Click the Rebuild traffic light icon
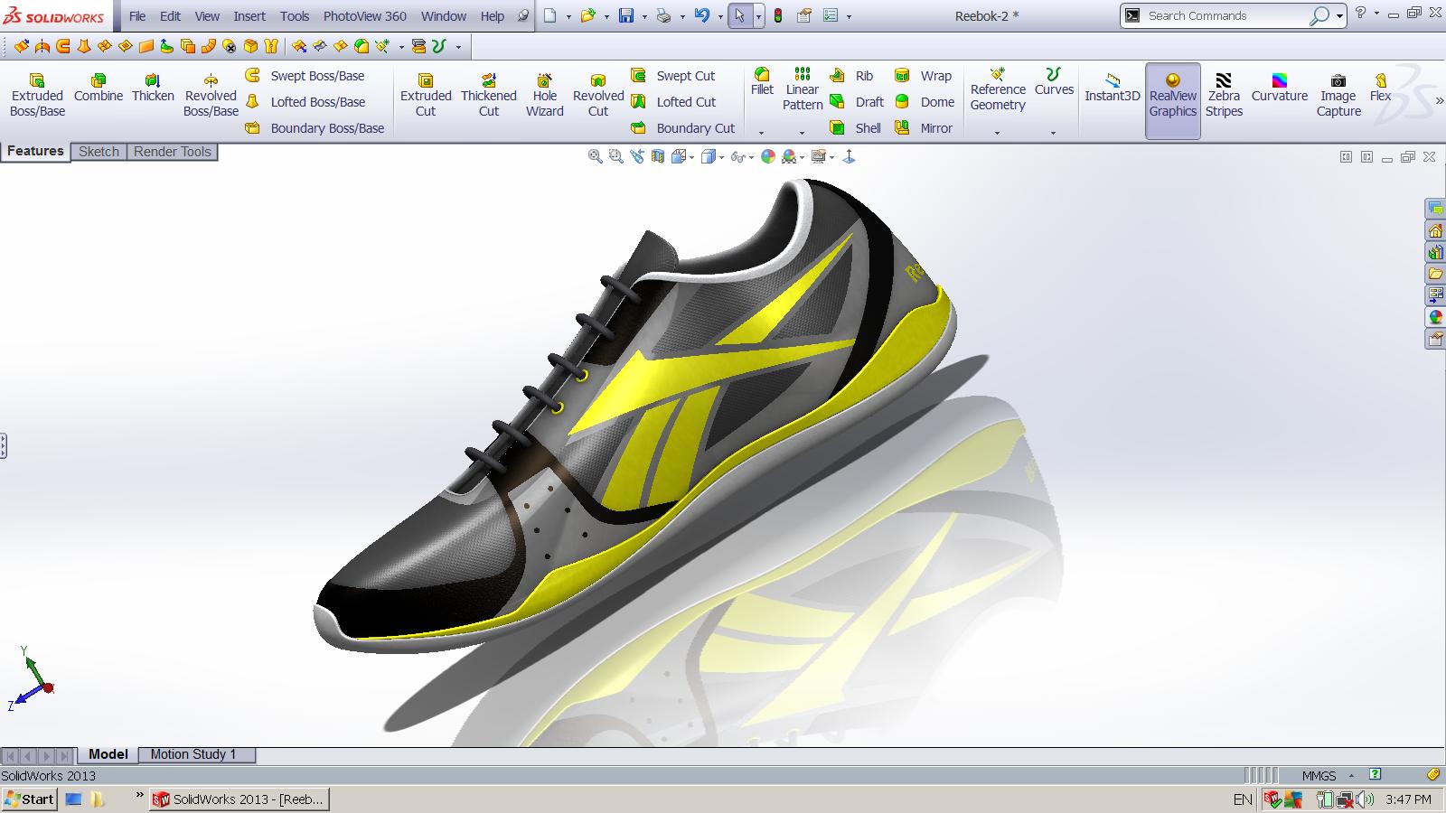 tap(778, 15)
